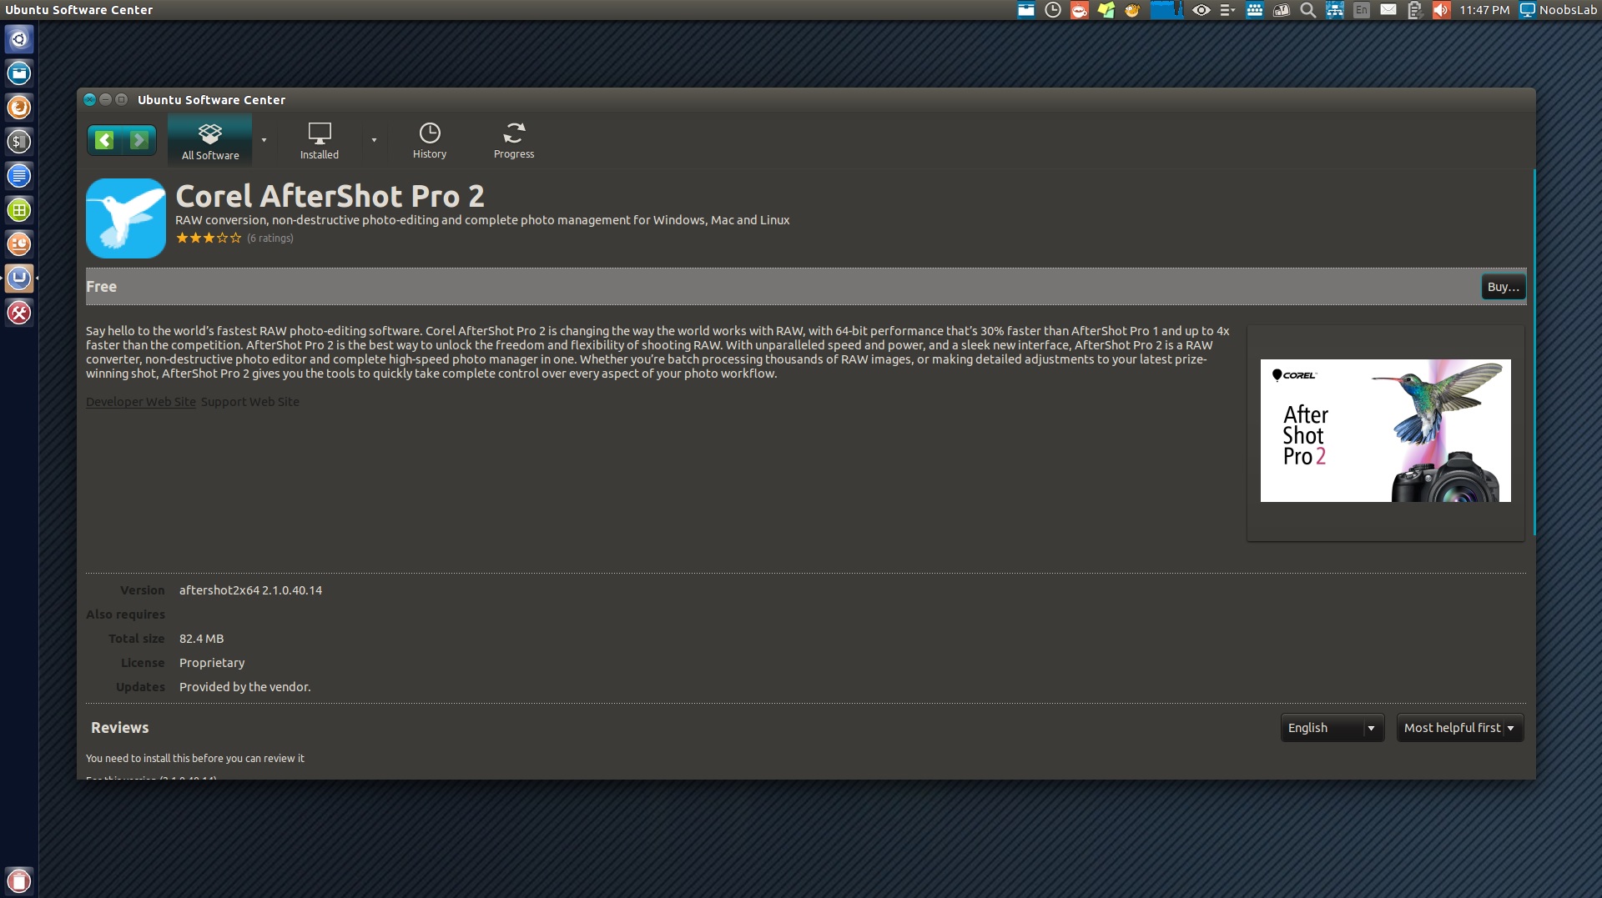The height and width of the screenshot is (898, 1602).
Task: Open the Most helpful first sort dropdown
Action: click(1460, 728)
